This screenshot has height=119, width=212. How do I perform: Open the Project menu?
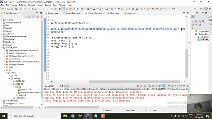click(x=48, y=5)
